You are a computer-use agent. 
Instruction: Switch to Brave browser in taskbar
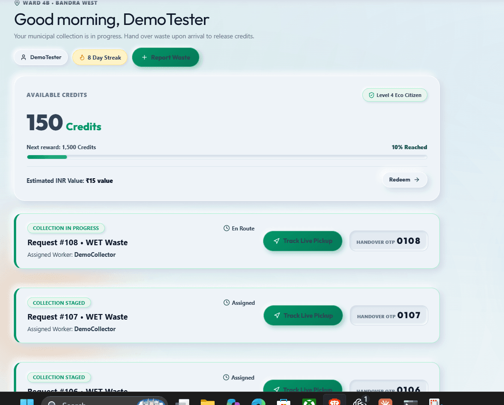(x=334, y=401)
